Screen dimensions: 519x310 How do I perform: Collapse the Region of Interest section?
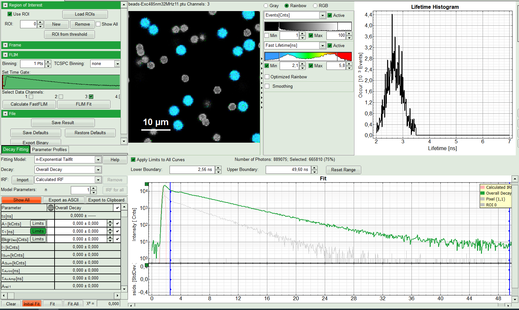[5, 5]
